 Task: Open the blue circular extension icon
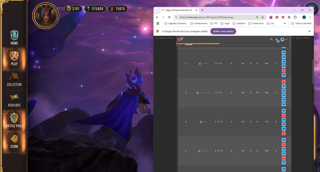(289, 17)
